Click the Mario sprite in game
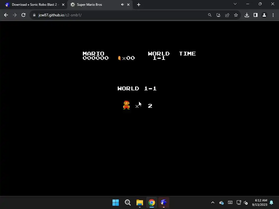The image size is (279, 209). 126,105
